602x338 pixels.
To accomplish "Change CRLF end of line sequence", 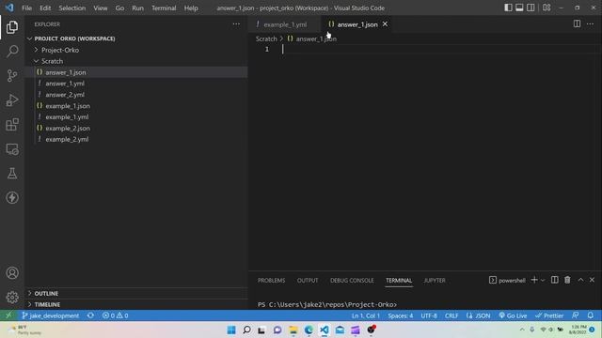I will click(451, 315).
